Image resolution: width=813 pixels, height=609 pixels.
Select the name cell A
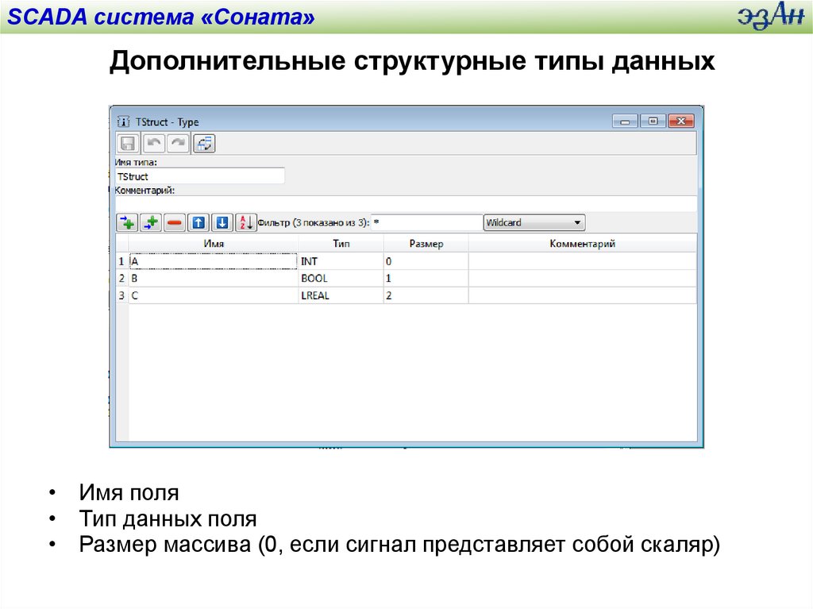[x=214, y=261]
